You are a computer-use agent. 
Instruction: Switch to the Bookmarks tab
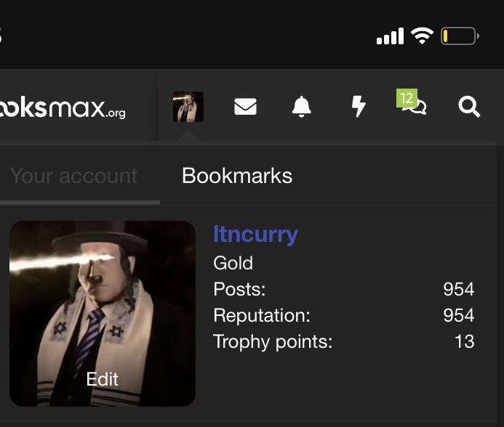pyautogui.click(x=237, y=176)
